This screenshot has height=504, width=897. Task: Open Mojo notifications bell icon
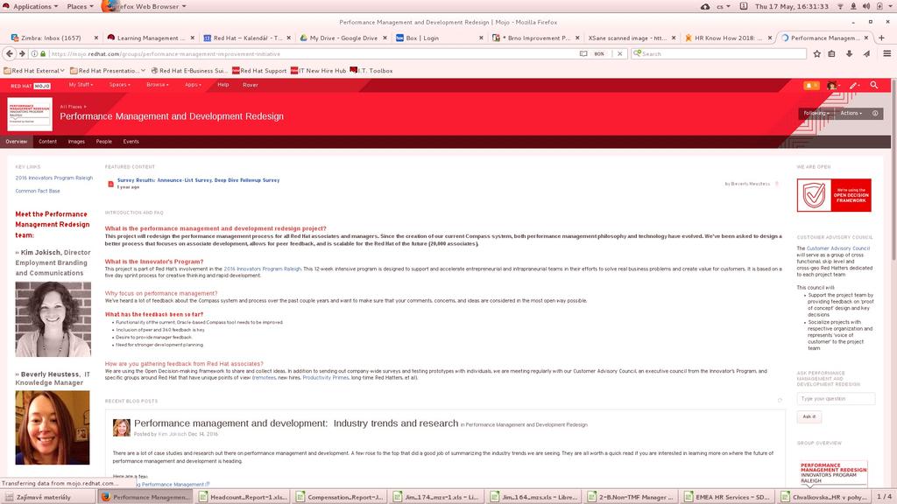tap(810, 85)
